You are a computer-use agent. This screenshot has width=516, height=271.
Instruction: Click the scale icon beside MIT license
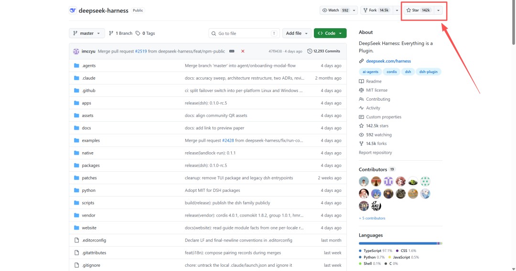361,90
